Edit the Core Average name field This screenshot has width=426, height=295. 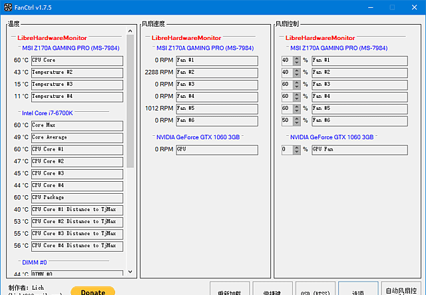point(77,138)
